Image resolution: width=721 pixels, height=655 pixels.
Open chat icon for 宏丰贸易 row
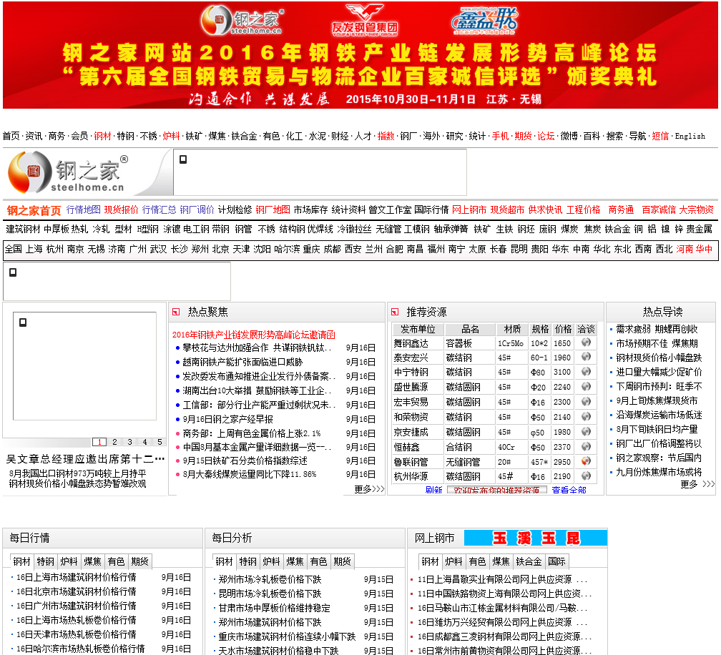point(586,401)
